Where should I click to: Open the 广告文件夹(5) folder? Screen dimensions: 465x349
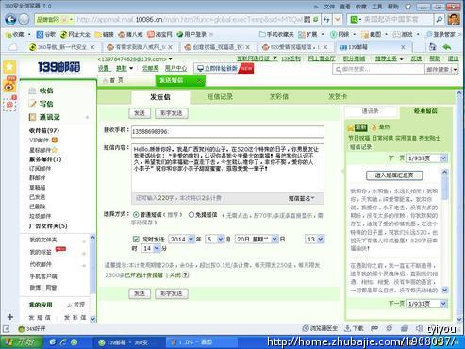click(48, 226)
